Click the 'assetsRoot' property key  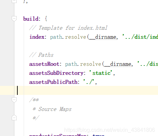coord(44,64)
